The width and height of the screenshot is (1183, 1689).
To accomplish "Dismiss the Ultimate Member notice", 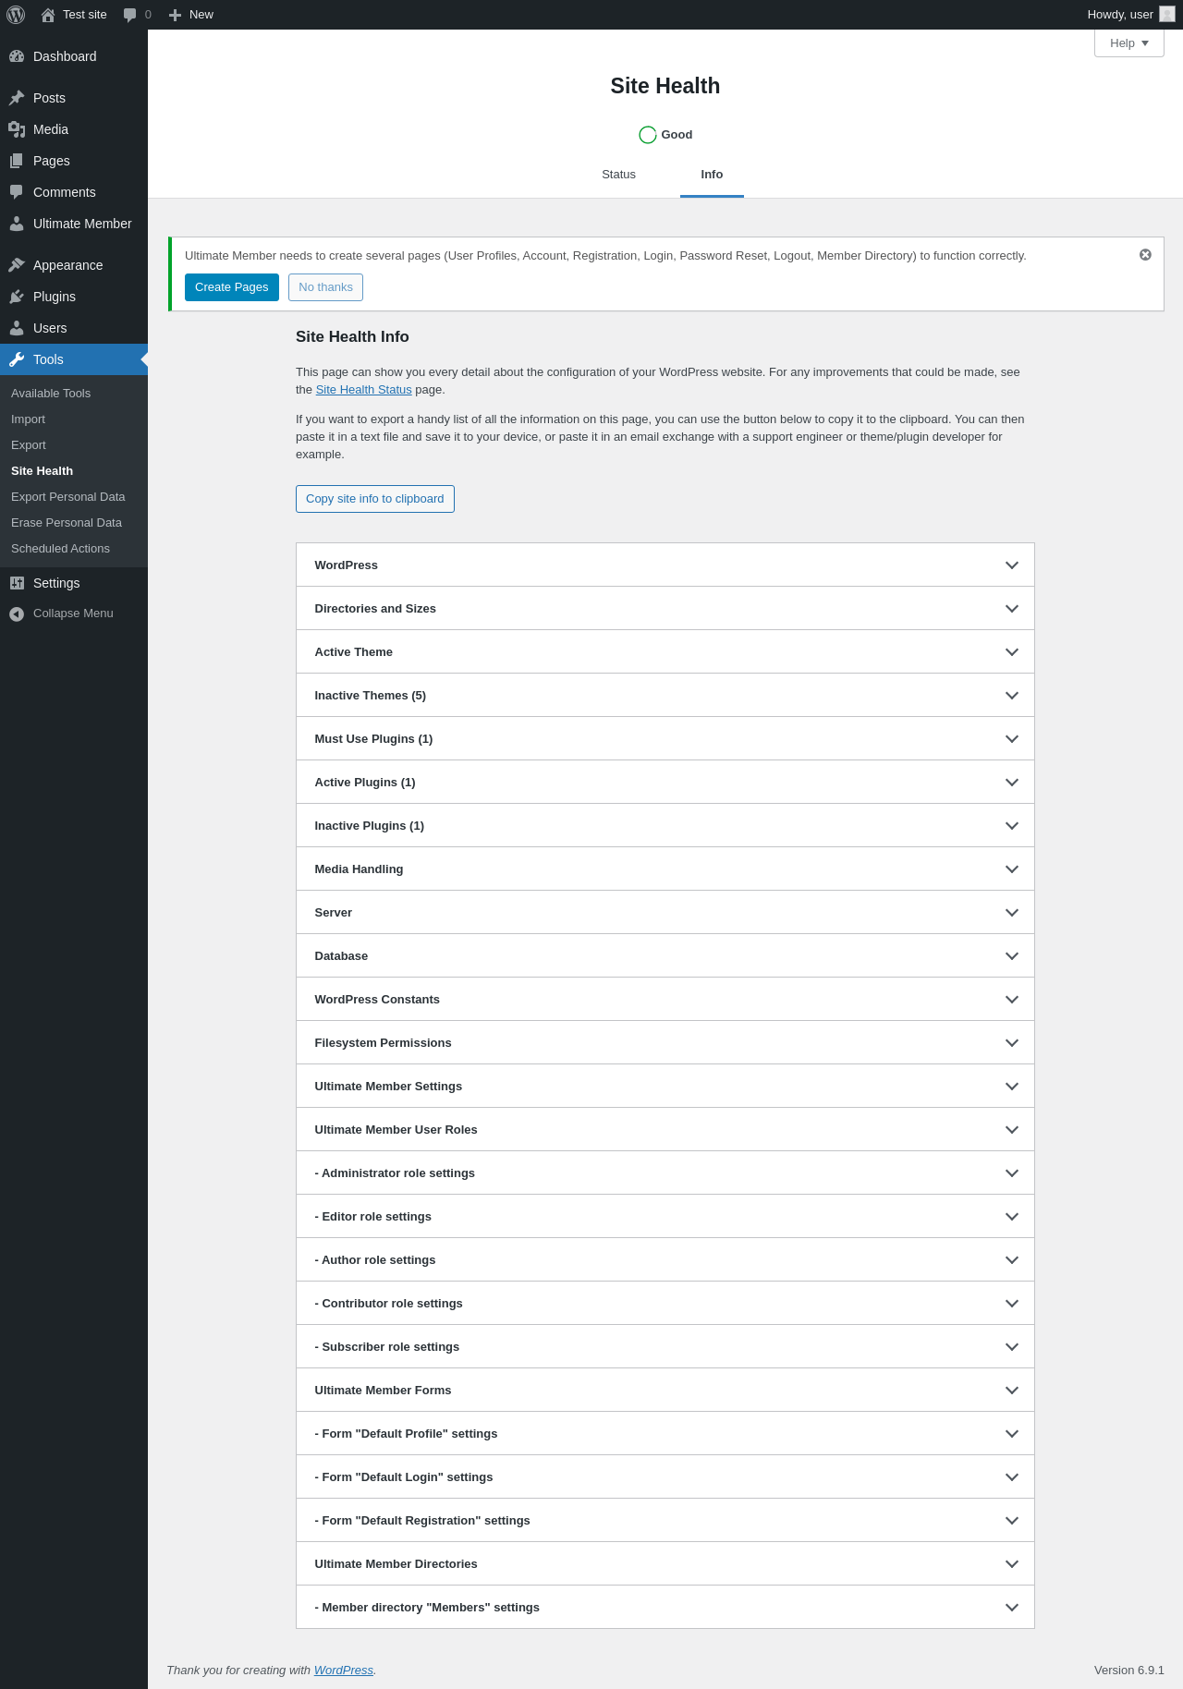I will click(1145, 255).
